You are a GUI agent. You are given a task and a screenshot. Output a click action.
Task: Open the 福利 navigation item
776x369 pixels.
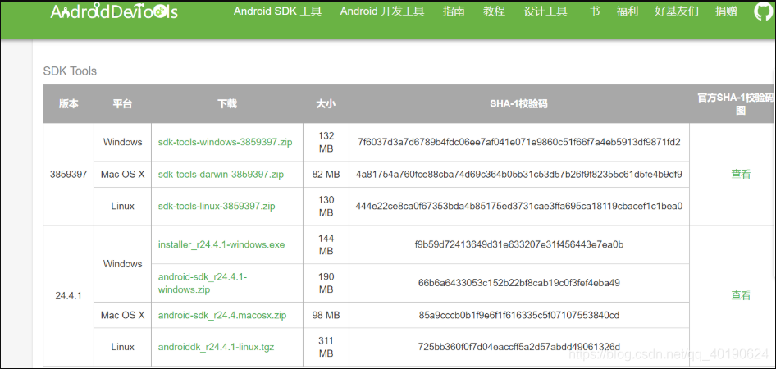pyautogui.click(x=628, y=11)
